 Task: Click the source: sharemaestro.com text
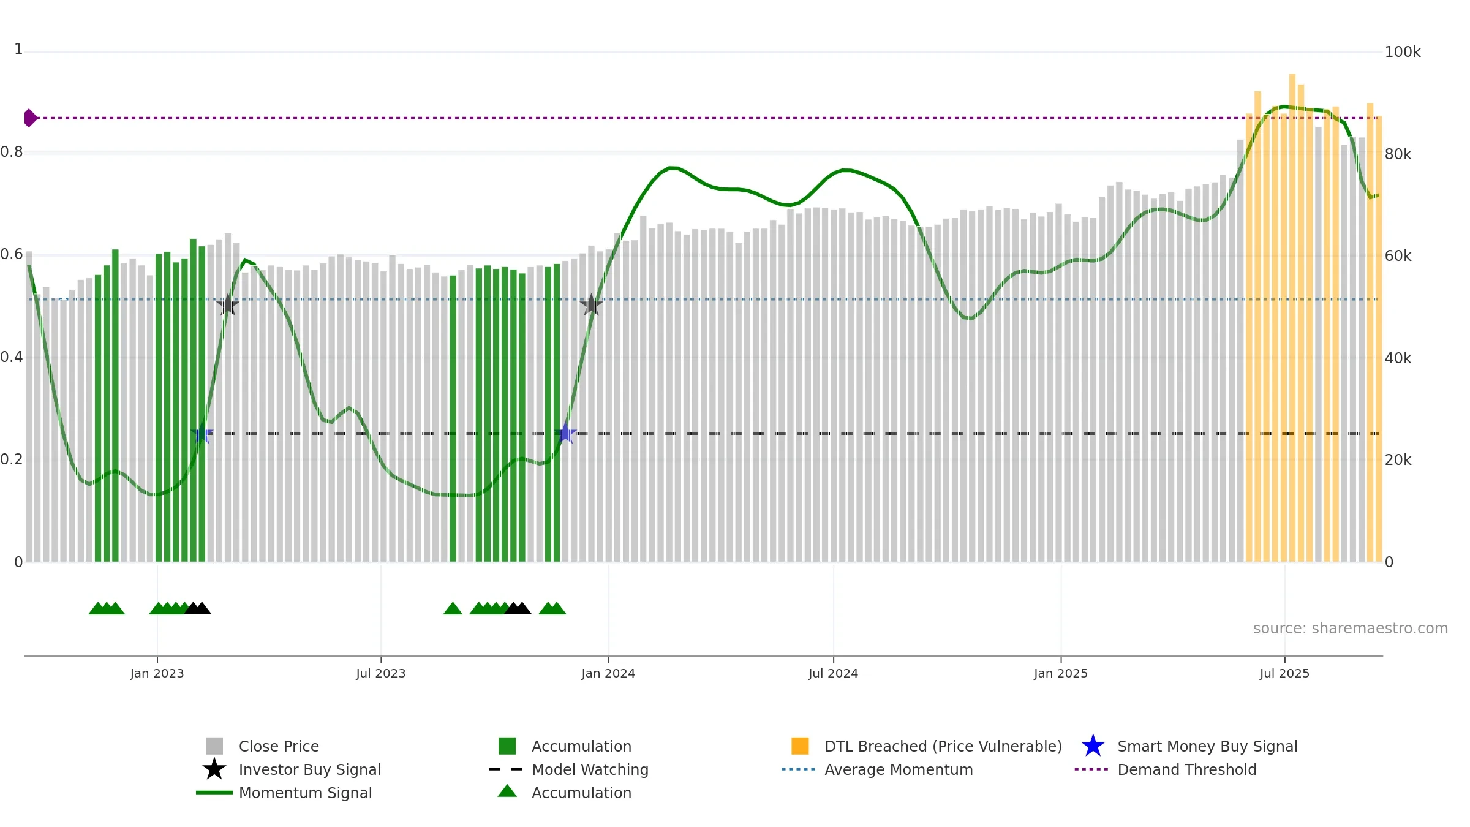pyautogui.click(x=1351, y=629)
